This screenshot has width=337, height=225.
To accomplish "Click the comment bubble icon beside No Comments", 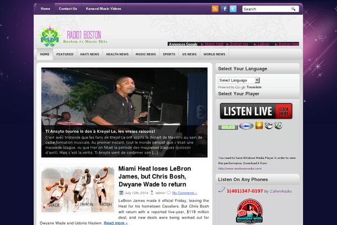I will (x=168, y=193).
